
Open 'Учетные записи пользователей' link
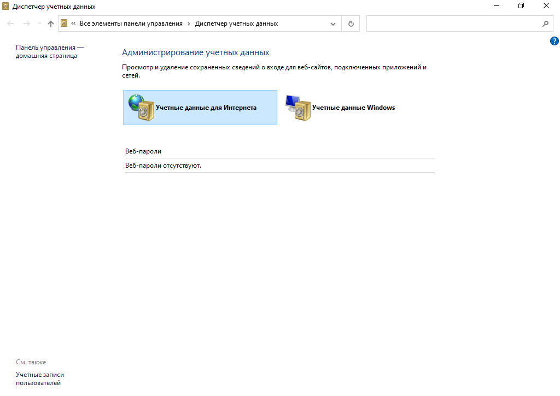(x=40, y=379)
